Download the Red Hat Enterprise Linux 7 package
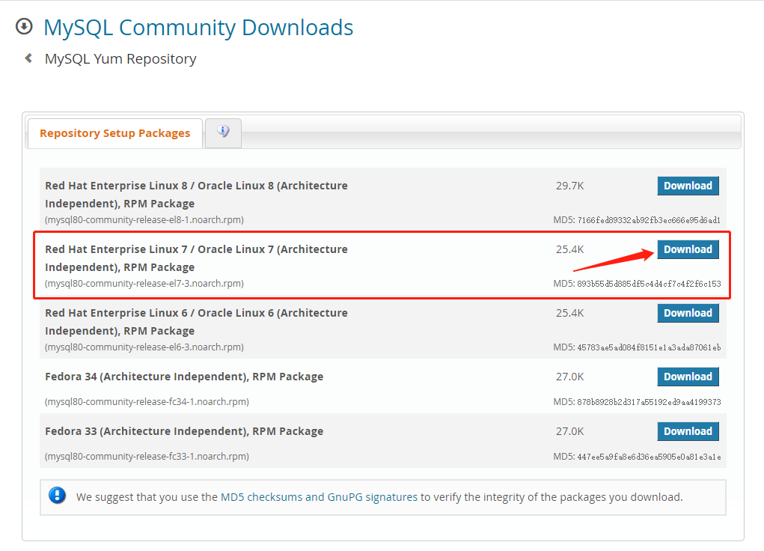Viewport: 764px width, 551px height. point(688,249)
